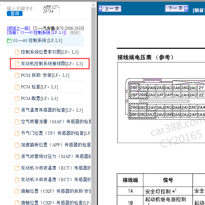This screenshot has height=205, width=205.
Task: Click terminal 2AW in connector diagram
Action: pos(152,88)
